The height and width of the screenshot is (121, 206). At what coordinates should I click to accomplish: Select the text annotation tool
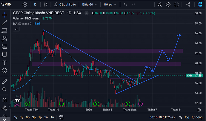coord(4,63)
